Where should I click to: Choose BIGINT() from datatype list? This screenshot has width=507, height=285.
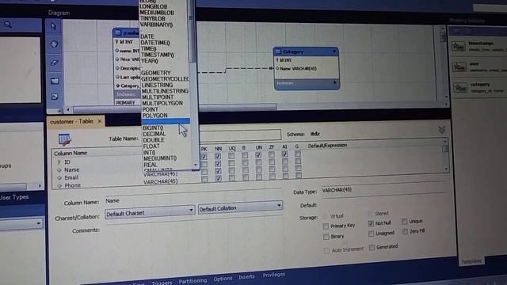tap(153, 128)
